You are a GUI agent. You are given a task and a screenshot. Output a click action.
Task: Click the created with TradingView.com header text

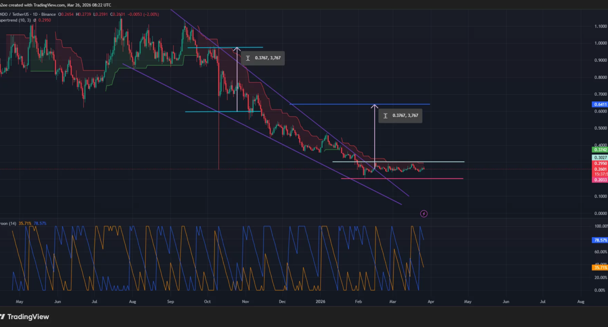tap(47, 5)
